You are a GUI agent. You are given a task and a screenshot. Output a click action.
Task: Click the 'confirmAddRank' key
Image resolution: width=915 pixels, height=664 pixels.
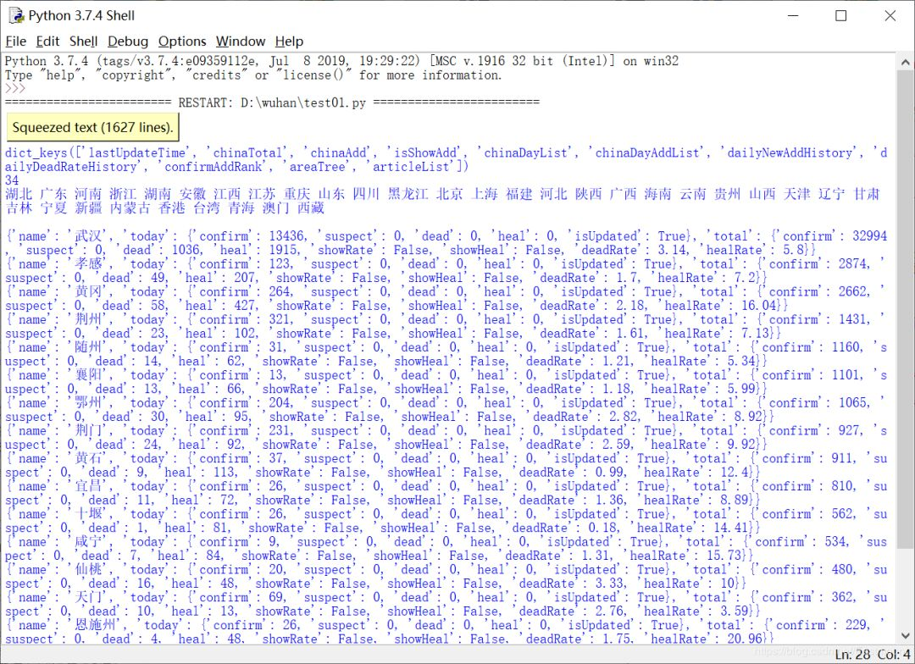tap(213, 167)
